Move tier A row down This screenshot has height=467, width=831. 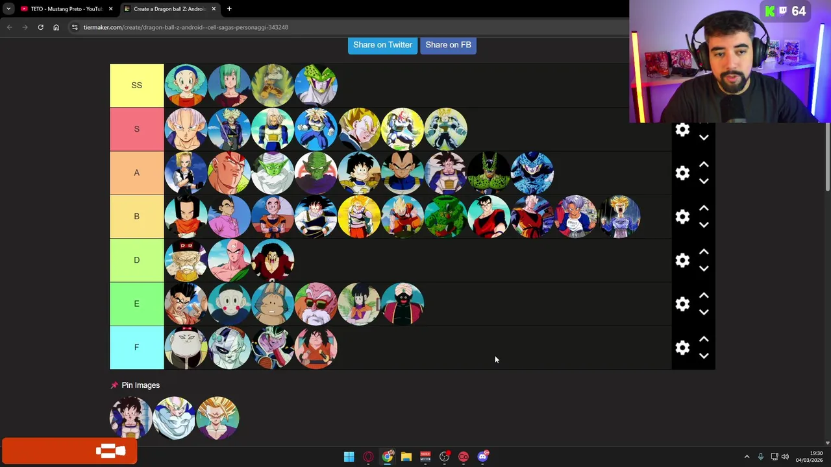(704, 181)
